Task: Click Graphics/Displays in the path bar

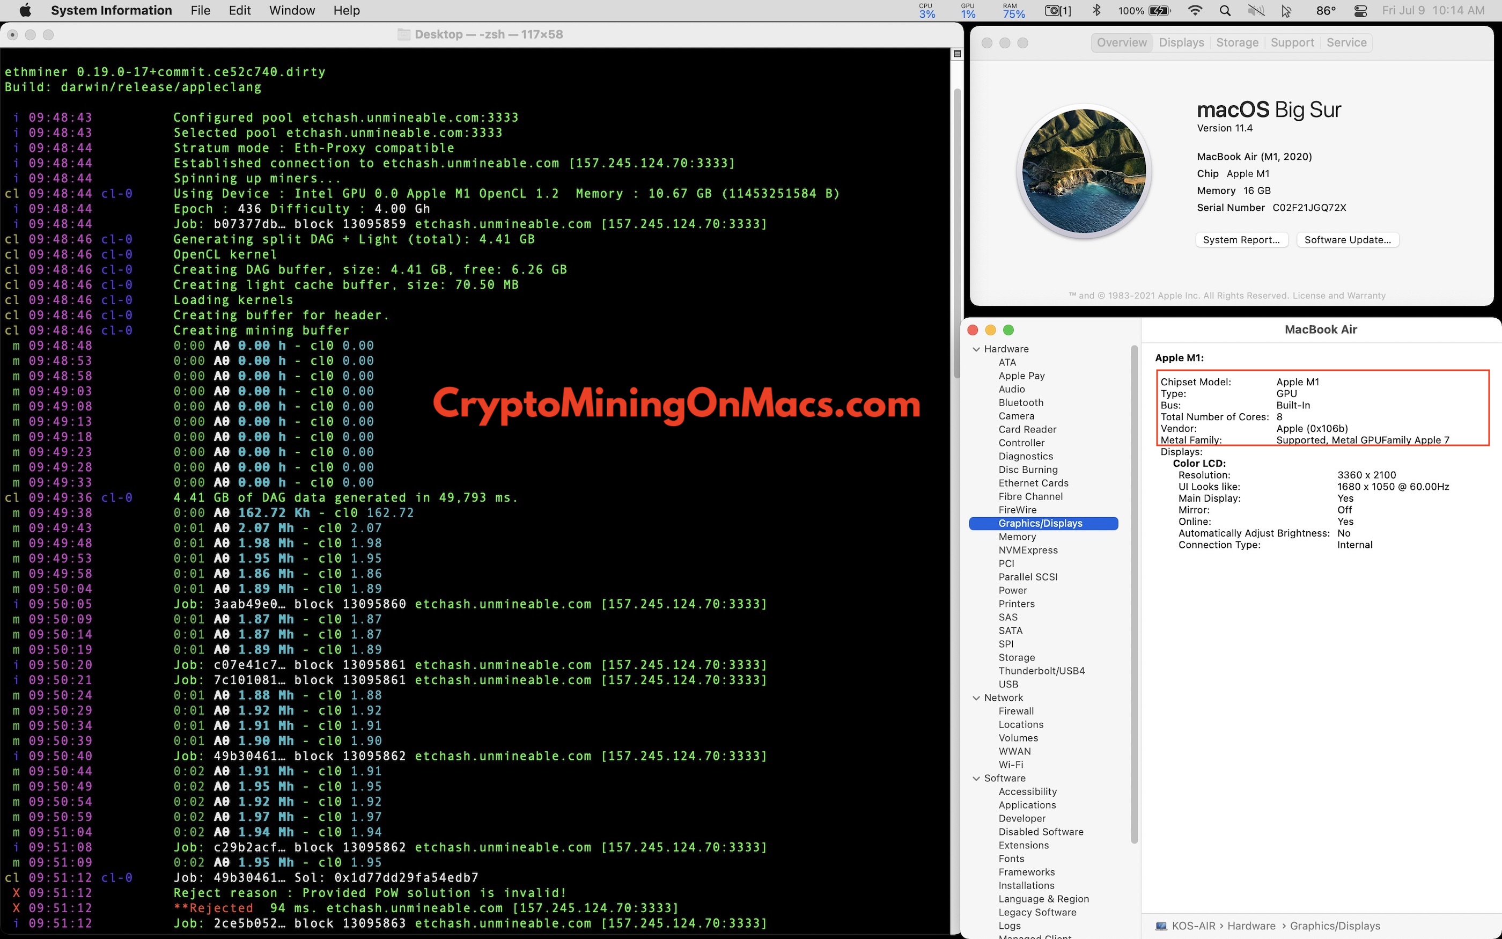Action: coord(1335,926)
